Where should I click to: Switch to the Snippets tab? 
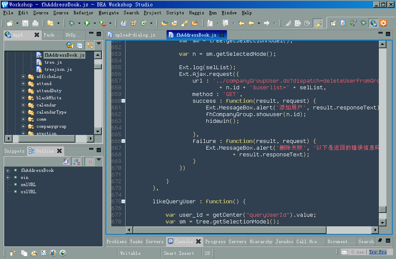tap(14, 151)
